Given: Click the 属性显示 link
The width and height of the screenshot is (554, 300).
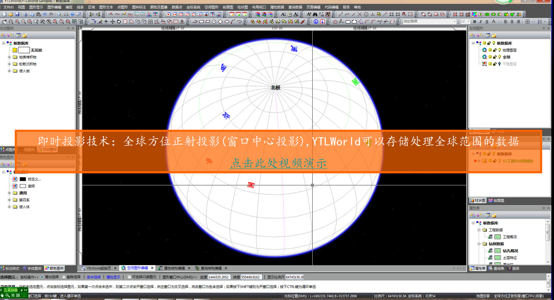Looking at the screenshot, I should 113,277.
